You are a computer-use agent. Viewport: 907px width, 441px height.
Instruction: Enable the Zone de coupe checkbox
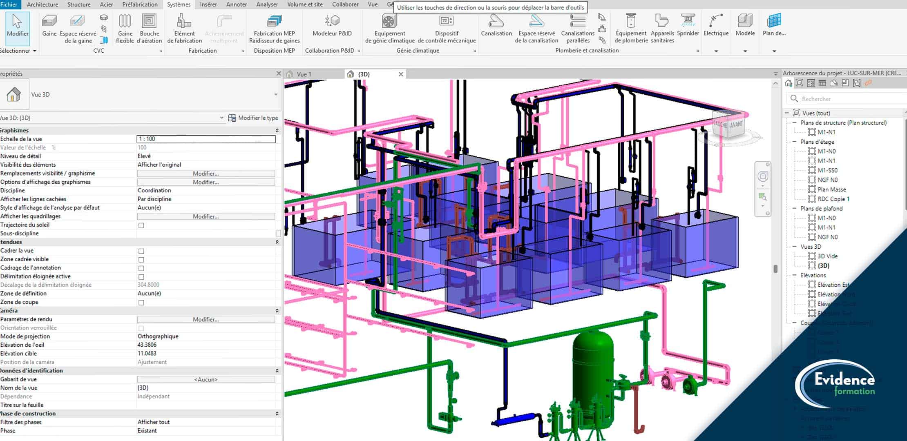tap(141, 302)
